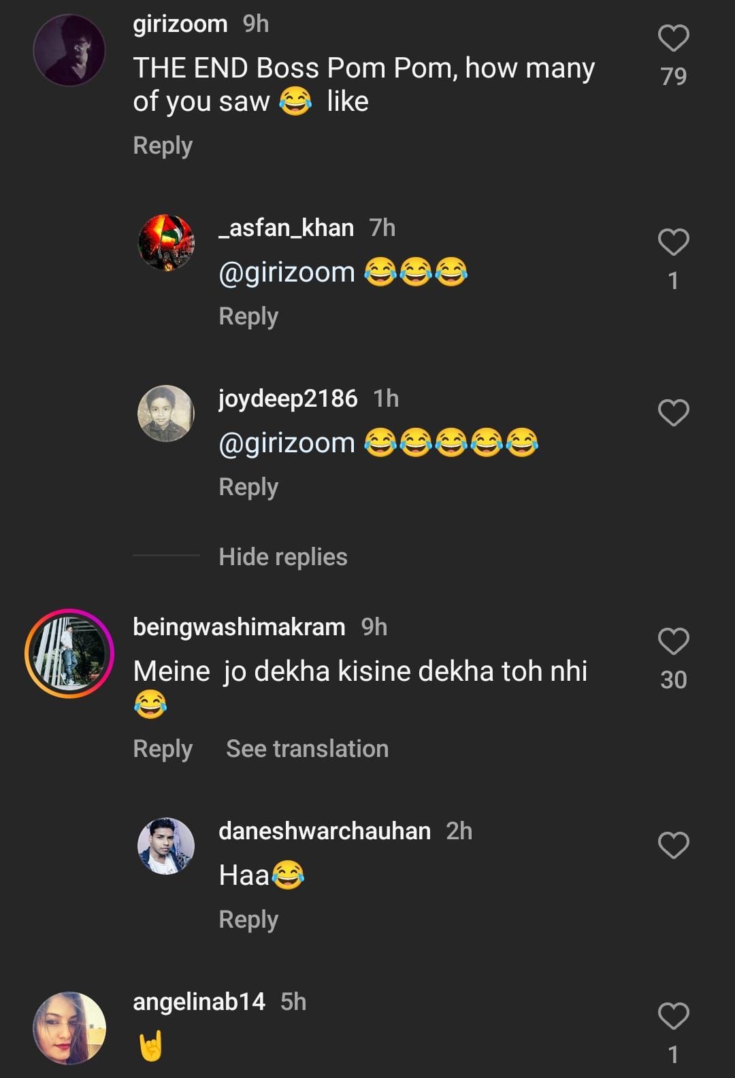Reply to girizoom's comment

[x=163, y=146]
